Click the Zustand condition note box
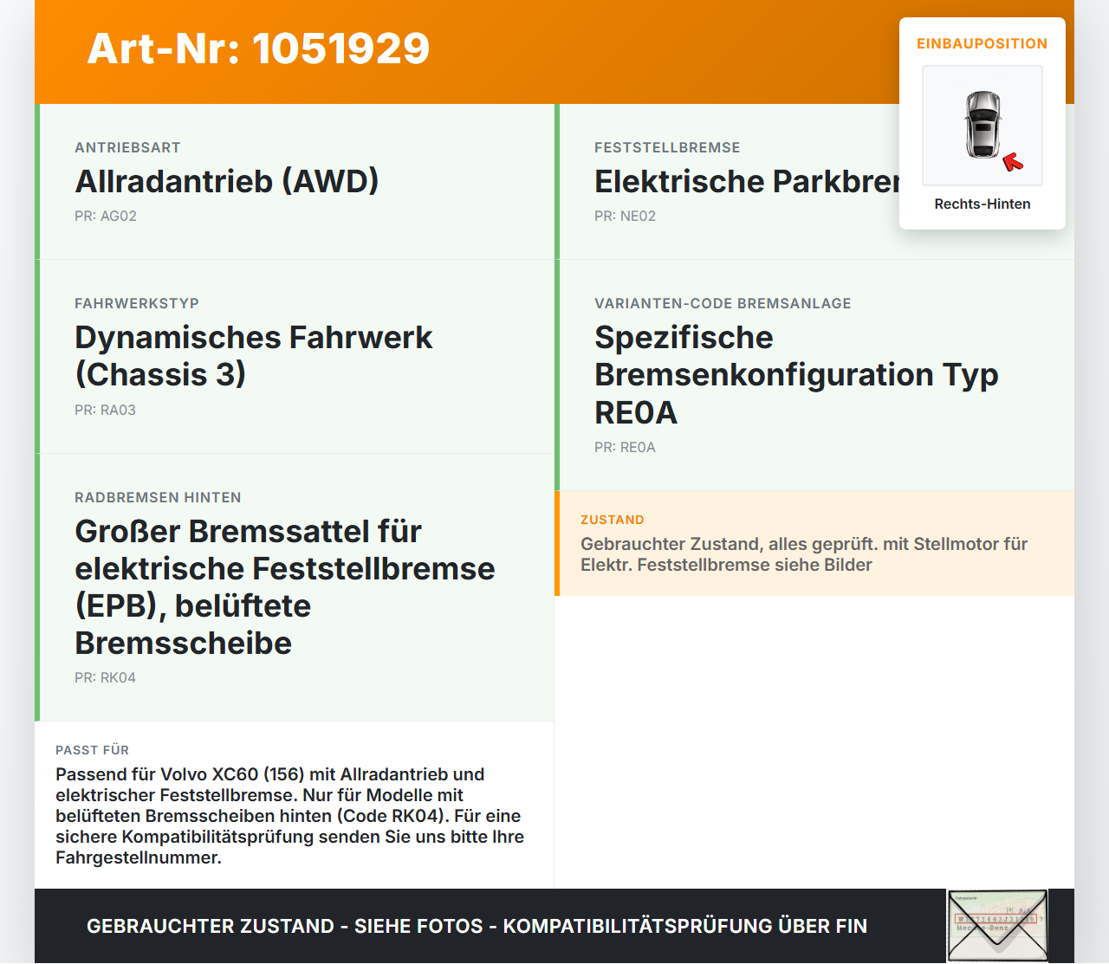1109x964 pixels. pos(814,543)
